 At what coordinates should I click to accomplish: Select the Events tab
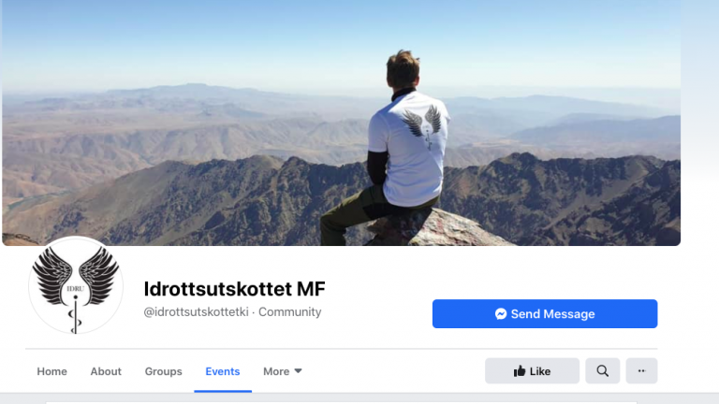223,371
